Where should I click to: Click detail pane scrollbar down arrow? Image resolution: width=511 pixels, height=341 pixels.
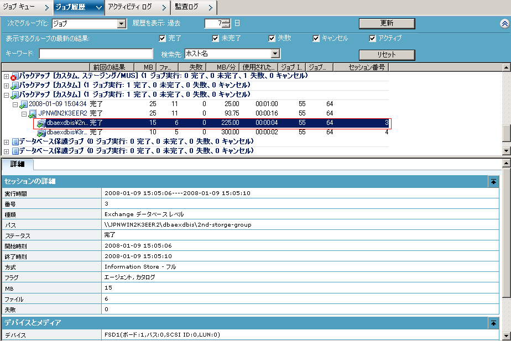506,336
